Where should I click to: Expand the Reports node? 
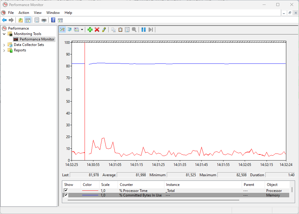coord(4,50)
